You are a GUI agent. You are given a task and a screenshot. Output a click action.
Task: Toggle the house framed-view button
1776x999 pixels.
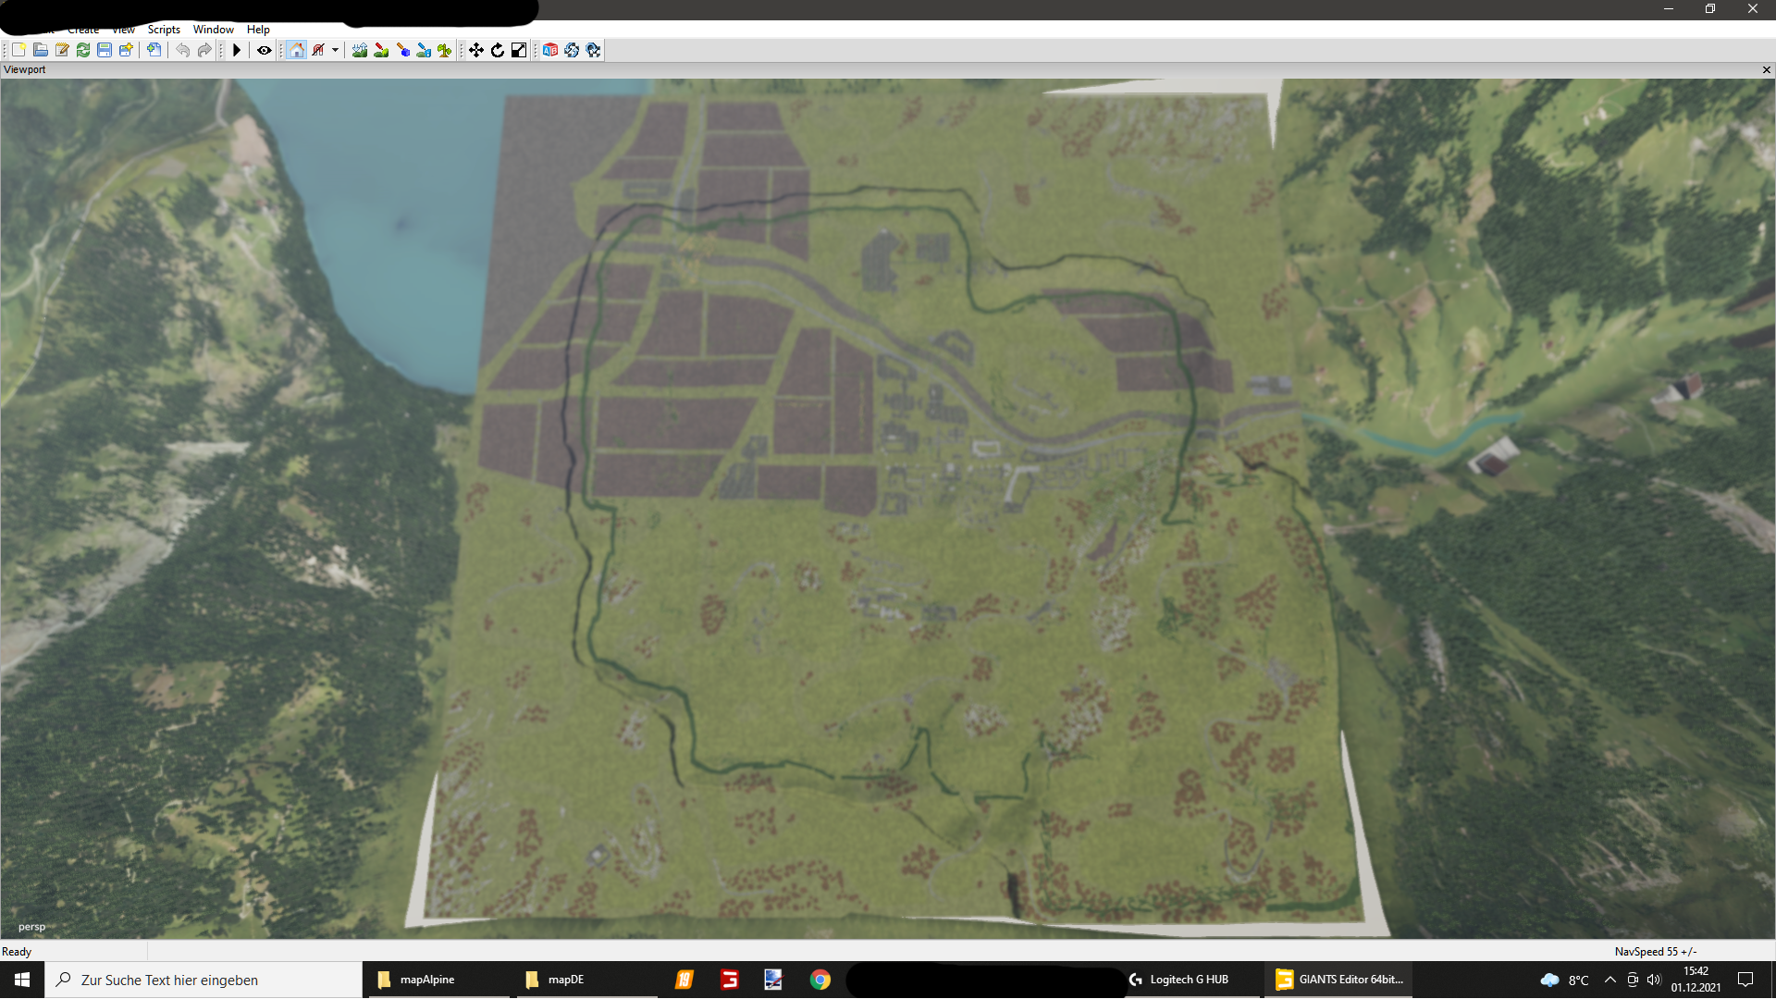point(297,50)
